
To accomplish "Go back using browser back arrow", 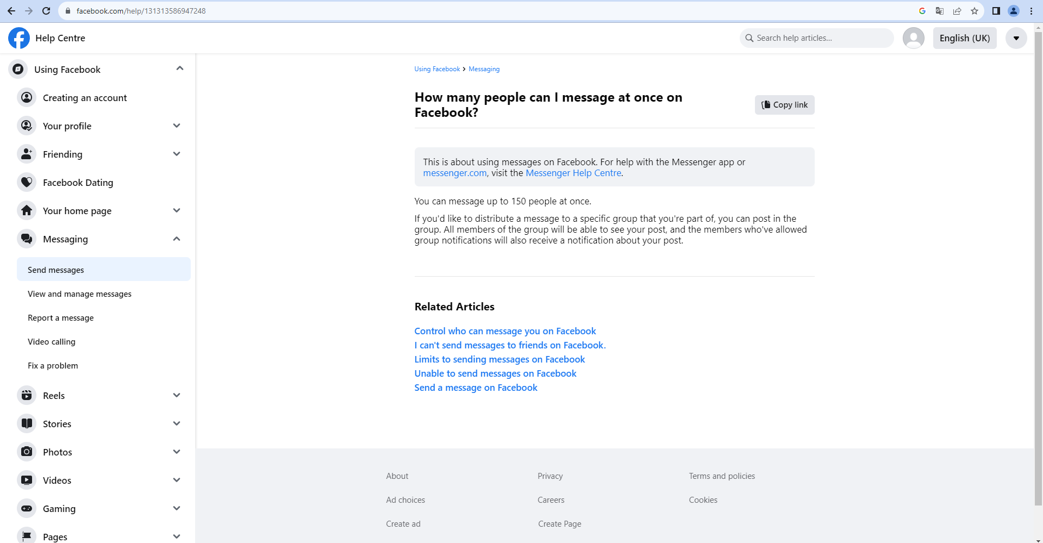I will tap(11, 11).
